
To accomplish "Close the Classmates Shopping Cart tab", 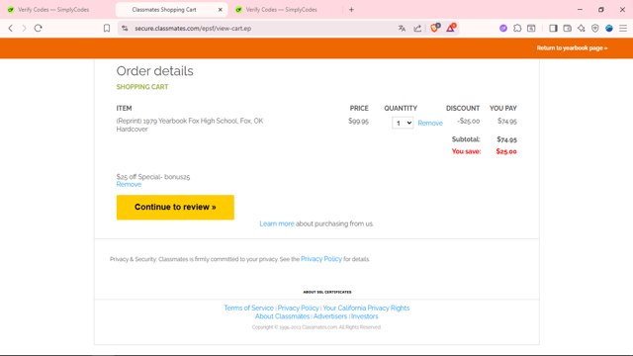I will click(x=220, y=10).
